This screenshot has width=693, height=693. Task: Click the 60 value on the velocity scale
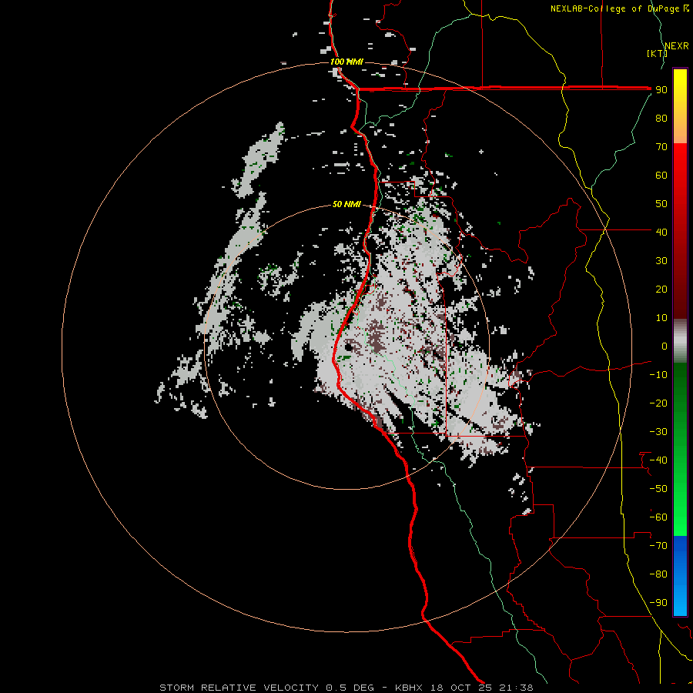661,176
